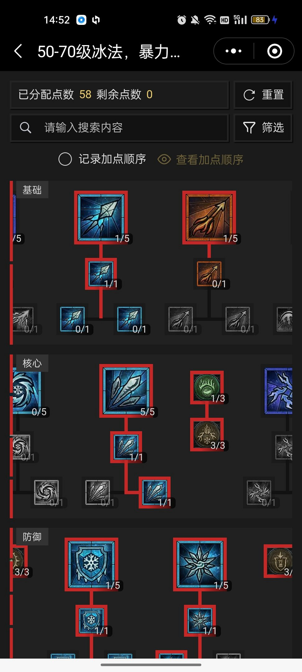The image size is (302, 672).
Task: Go back using the header arrow
Action: 18,51
